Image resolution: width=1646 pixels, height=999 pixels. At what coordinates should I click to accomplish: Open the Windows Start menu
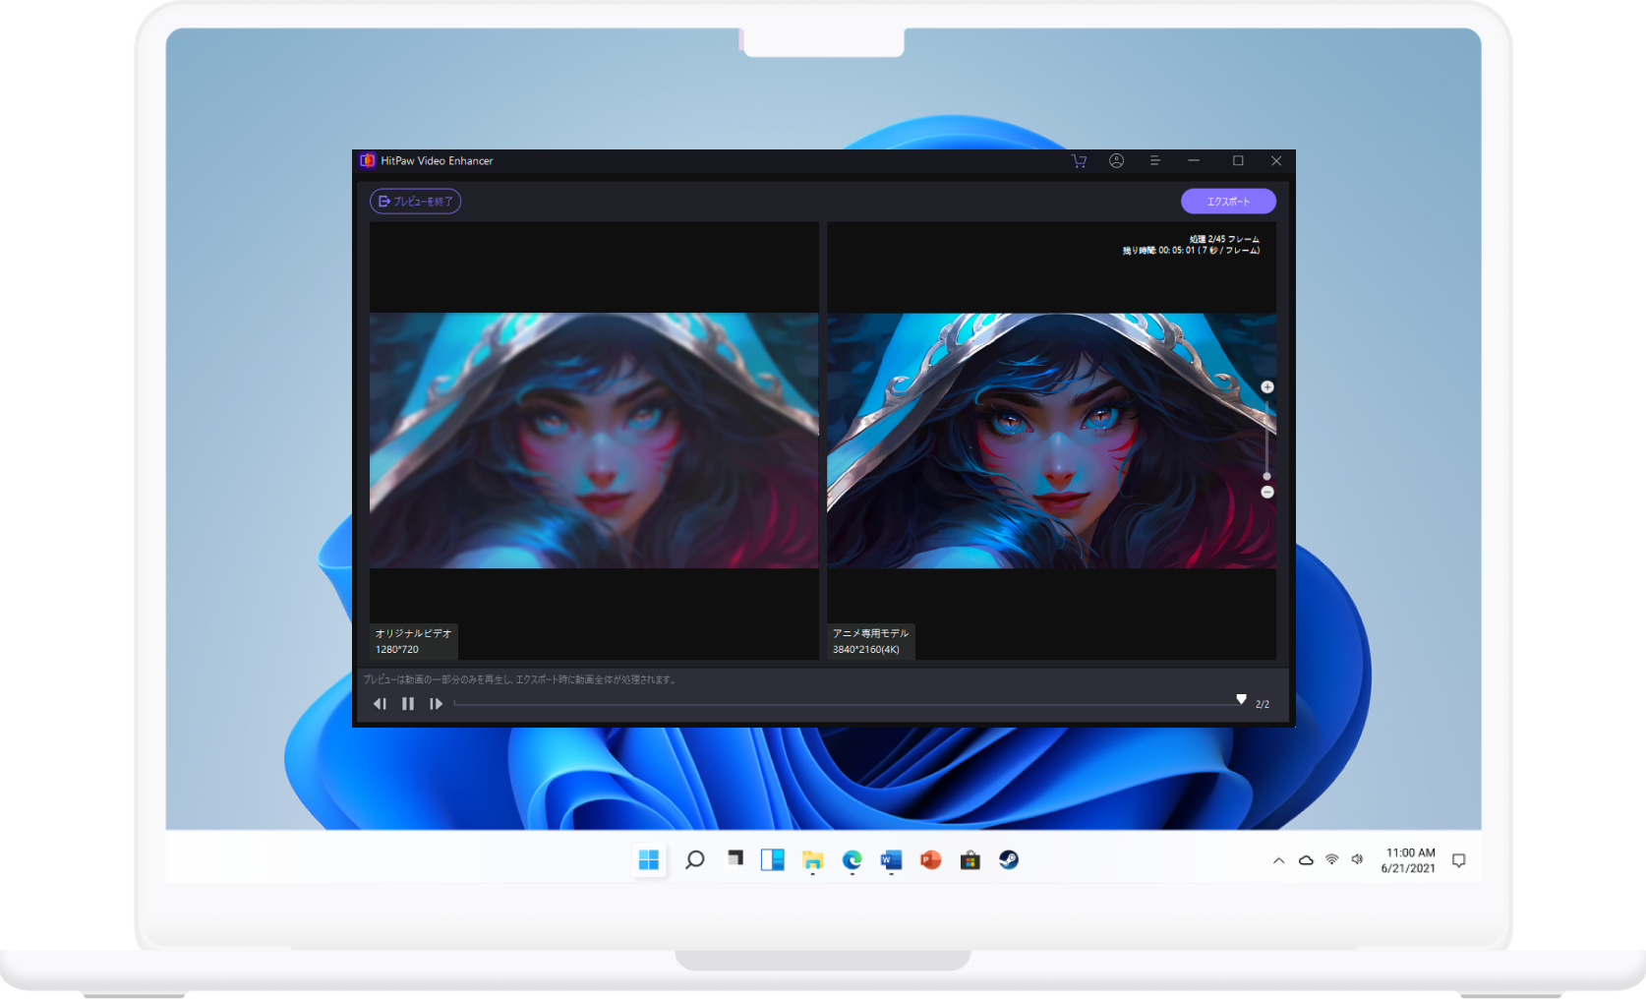click(x=649, y=860)
